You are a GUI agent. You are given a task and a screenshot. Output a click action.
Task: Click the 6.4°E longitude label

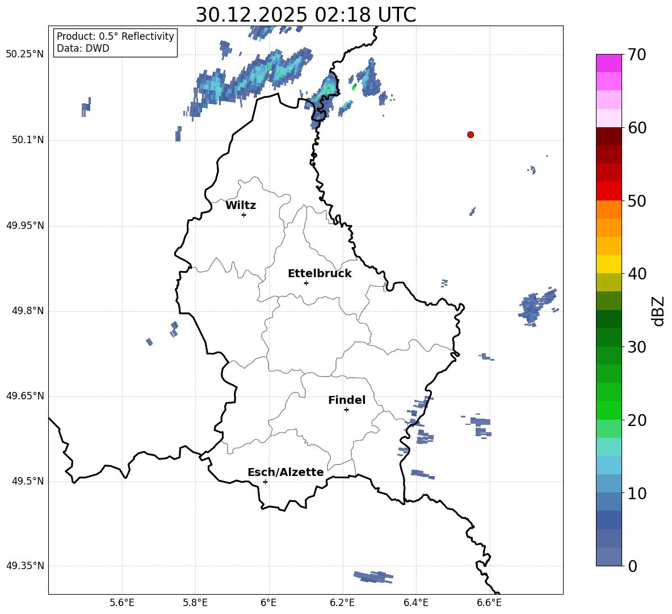pyautogui.click(x=415, y=603)
